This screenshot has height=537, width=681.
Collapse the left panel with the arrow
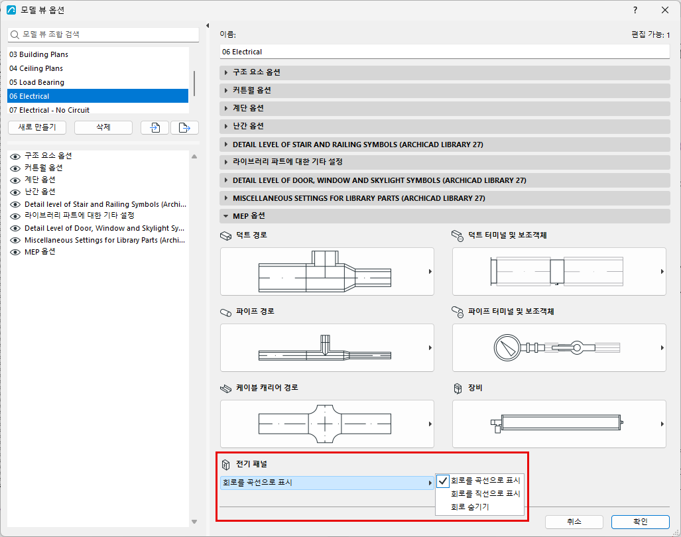pos(208,26)
